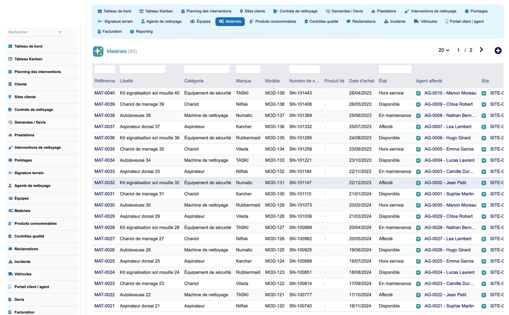Open Prestations in sidebar
509x315 pixels.
click(24, 135)
